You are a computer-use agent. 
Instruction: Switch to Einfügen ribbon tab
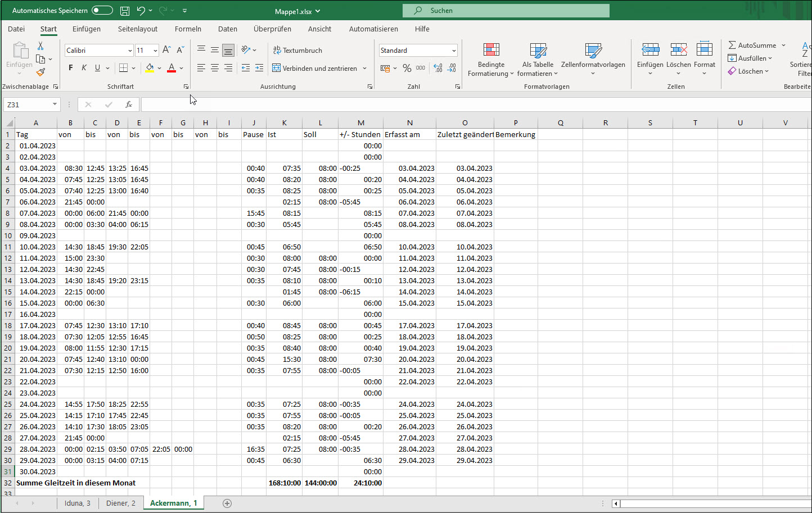(x=87, y=29)
